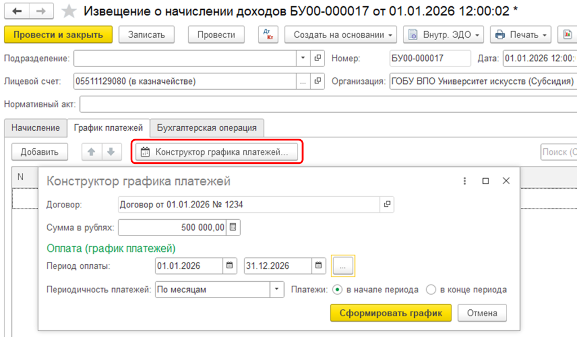Viewport: 577px width, 337px height.
Task: Open calendar for payment period end date
Action: (x=319, y=265)
